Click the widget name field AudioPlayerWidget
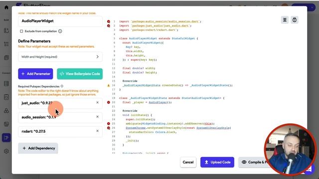 coord(60,21)
